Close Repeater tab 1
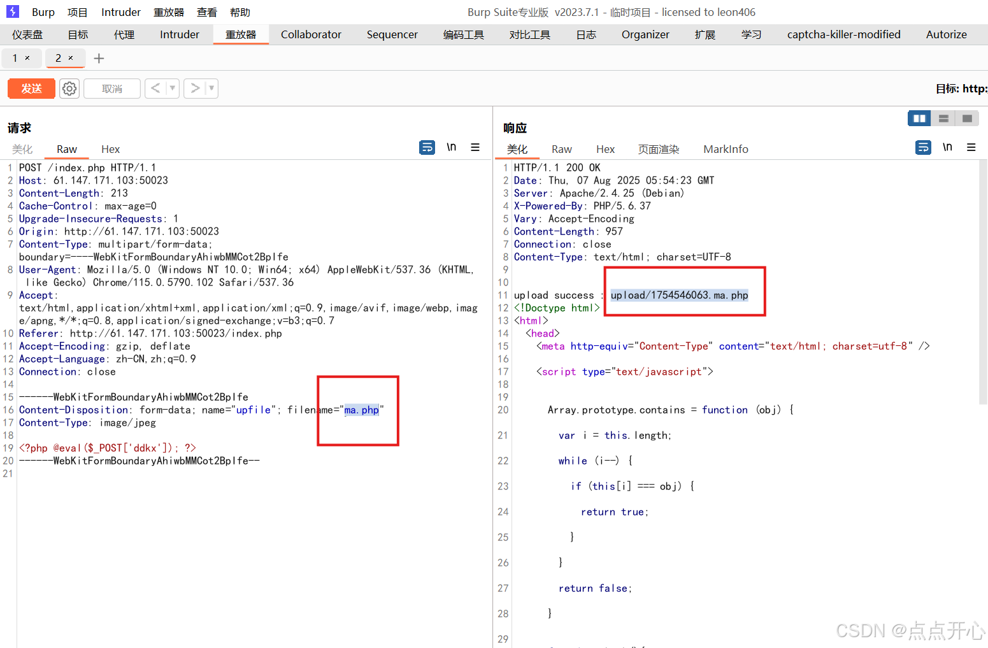The height and width of the screenshot is (648, 988). 27,58
